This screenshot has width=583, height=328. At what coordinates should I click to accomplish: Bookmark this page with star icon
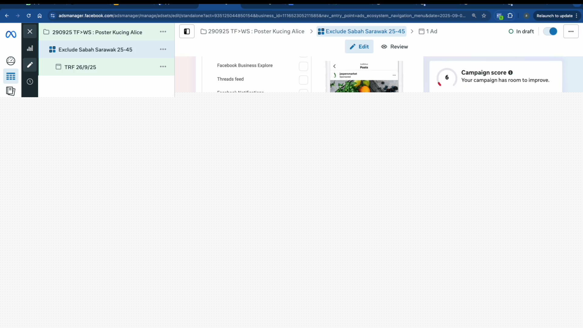tap(484, 16)
